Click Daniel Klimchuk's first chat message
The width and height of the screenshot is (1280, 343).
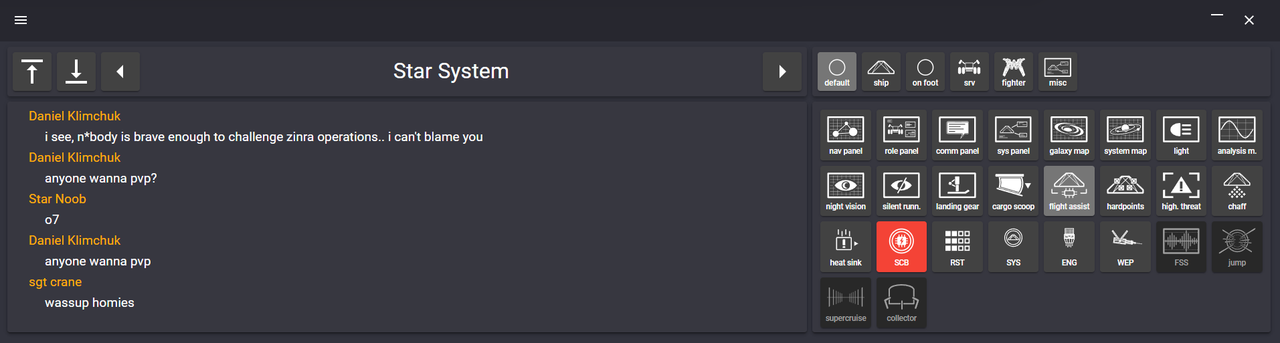263,137
